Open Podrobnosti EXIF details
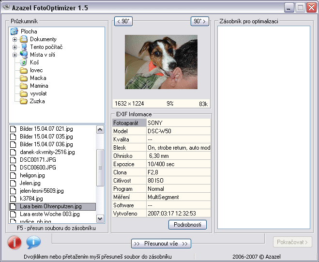Viewport: 319px width, 262px height. pos(187,225)
